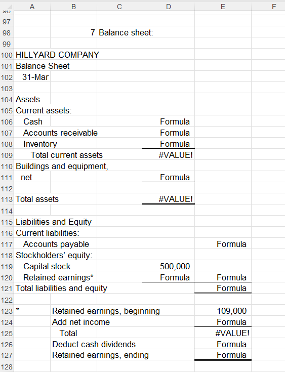Select the 'Current liabilities:' cell
Image resolution: width=285 pixels, height=372 pixels.
click(x=48, y=233)
